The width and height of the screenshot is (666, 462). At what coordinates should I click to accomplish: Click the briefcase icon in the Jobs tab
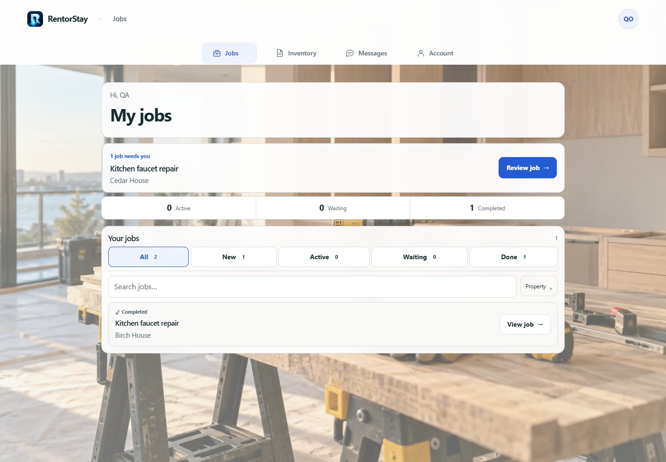217,53
